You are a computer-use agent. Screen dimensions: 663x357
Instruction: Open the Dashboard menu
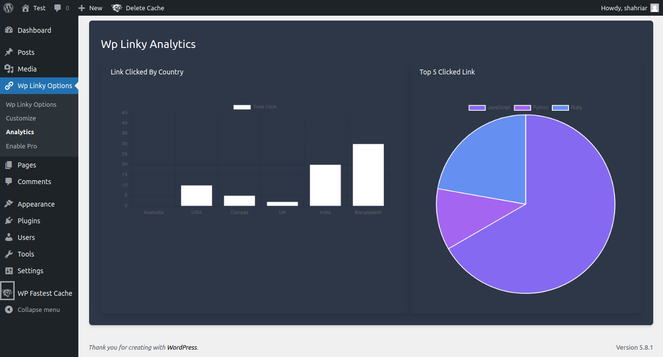(39, 30)
